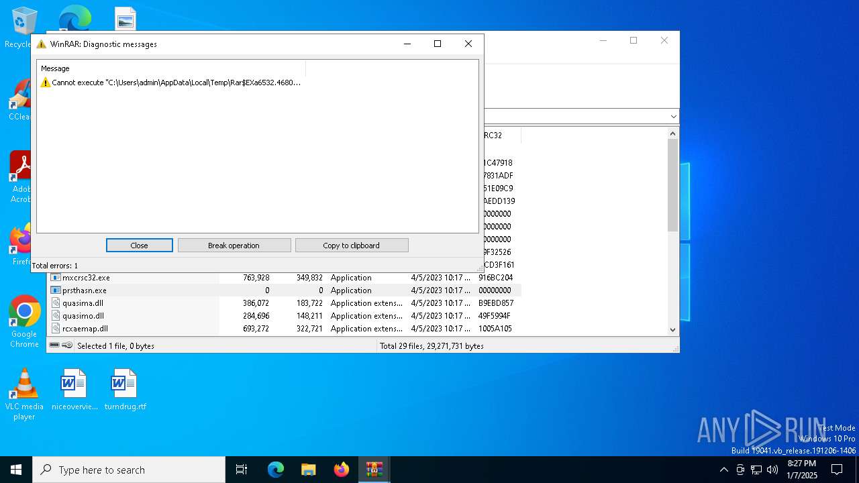The height and width of the screenshot is (483, 859).
Task: Click the quasima.dll file icon
Action: [x=56, y=303]
